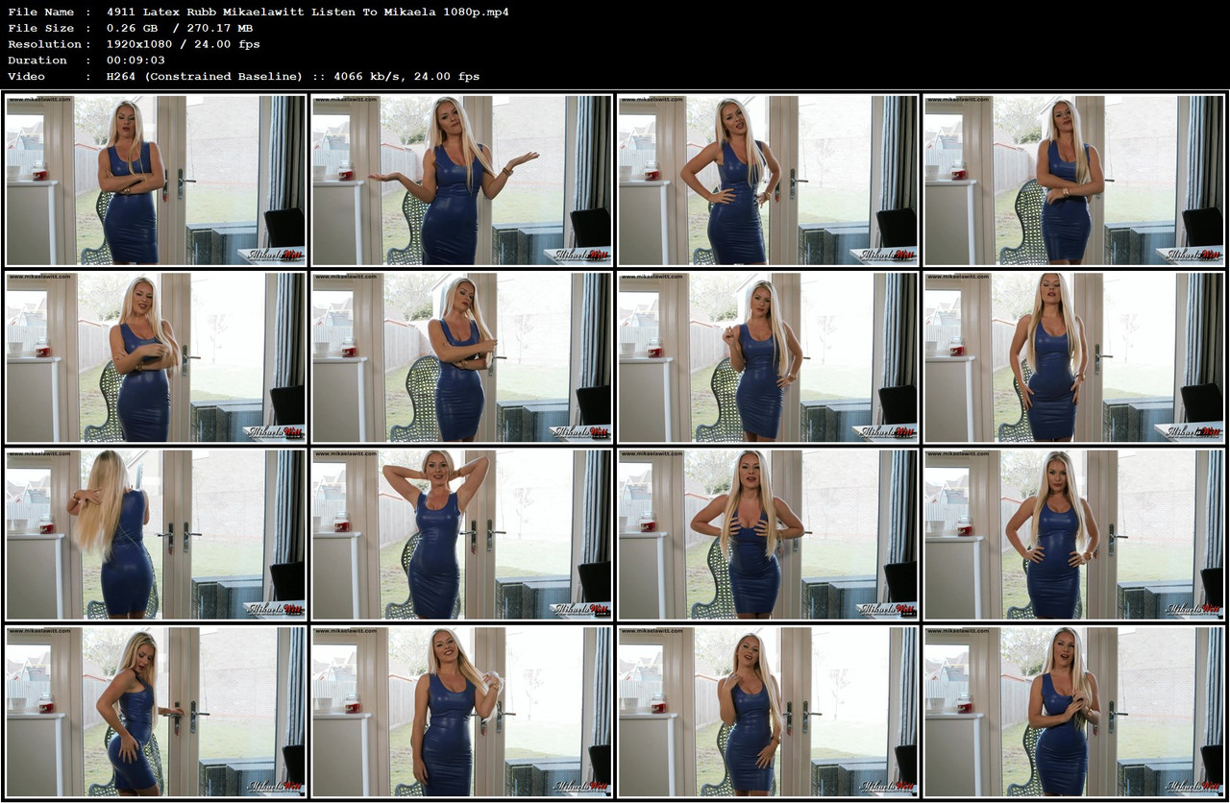
Task: Open thumbnail with both hands pressed on chest
Action: pyautogui.click(x=768, y=533)
